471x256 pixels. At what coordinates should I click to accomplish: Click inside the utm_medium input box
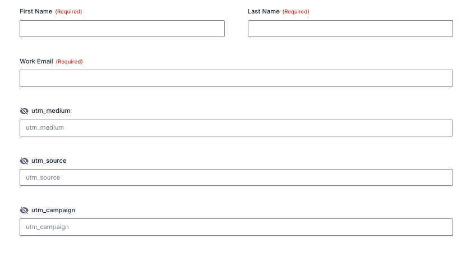[236, 128]
